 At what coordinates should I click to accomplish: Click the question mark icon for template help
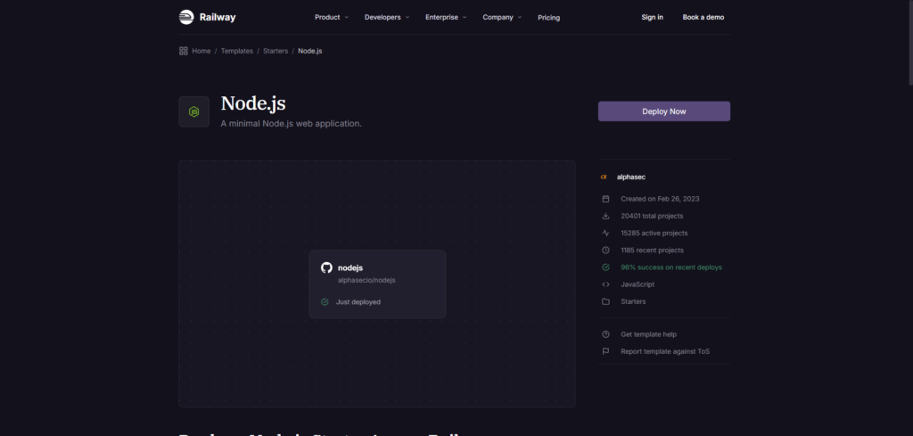coord(605,334)
